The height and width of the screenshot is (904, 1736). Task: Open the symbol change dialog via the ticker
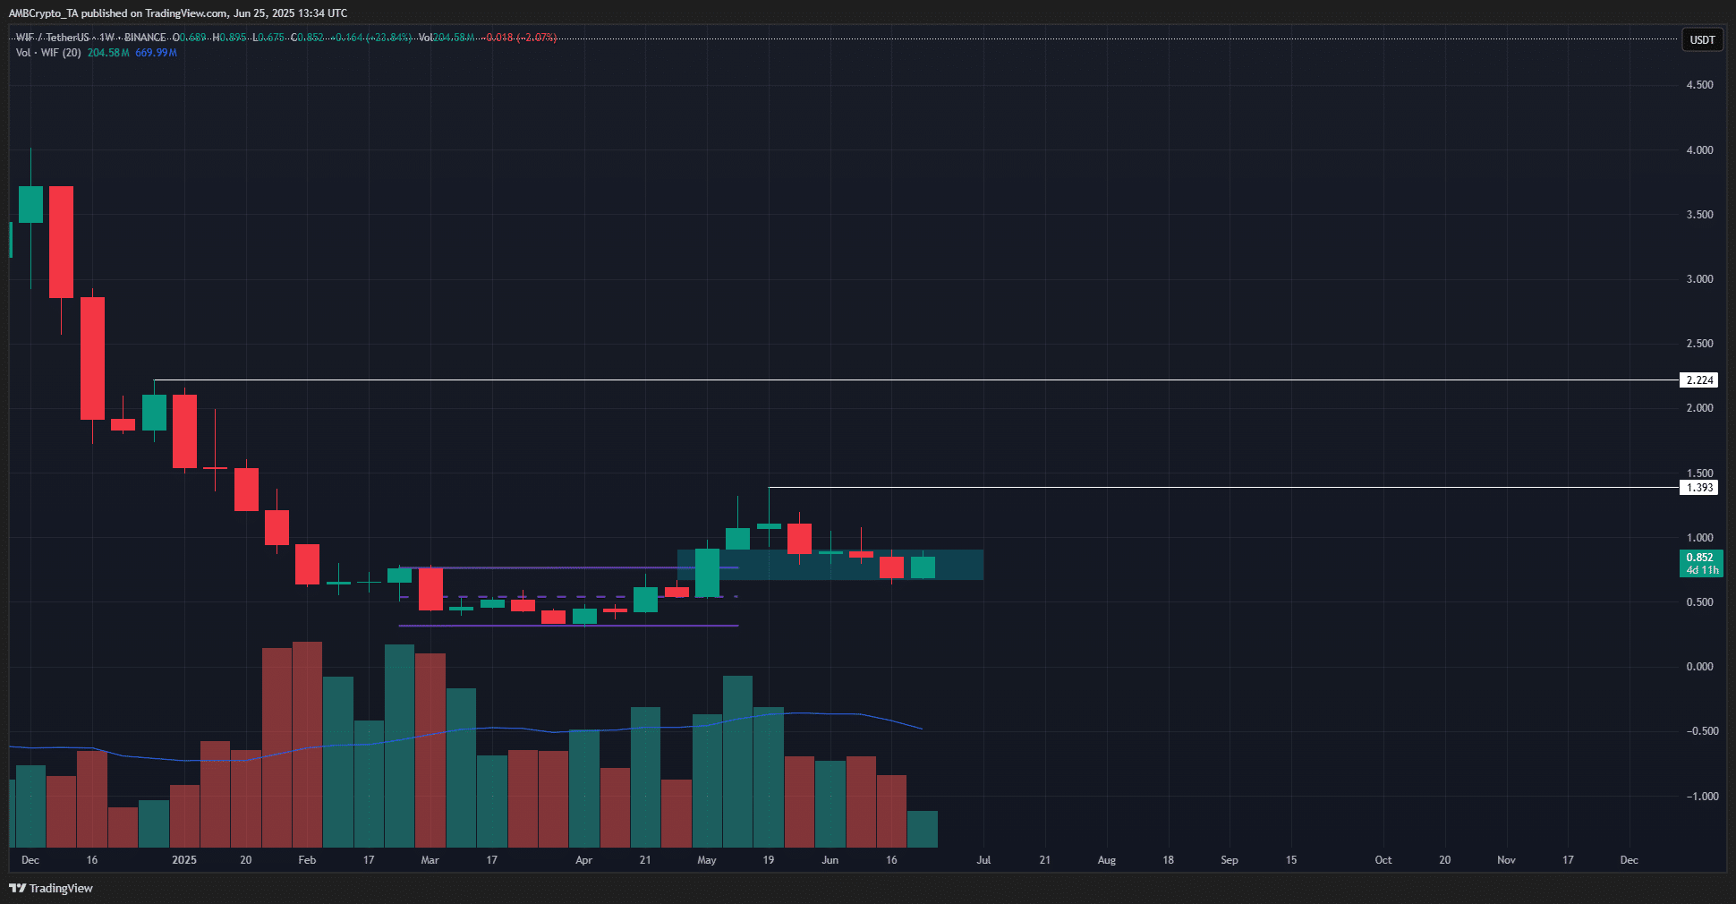pos(52,38)
